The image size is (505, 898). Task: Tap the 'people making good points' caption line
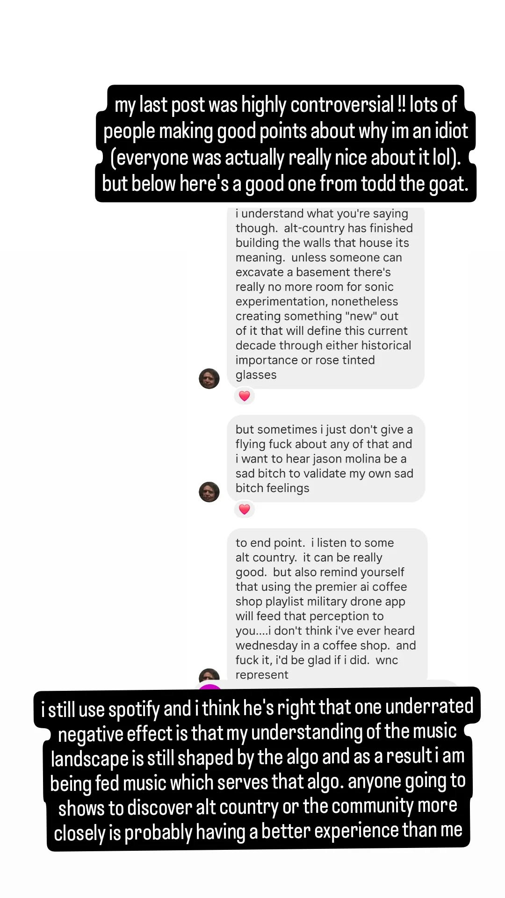coord(286,131)
